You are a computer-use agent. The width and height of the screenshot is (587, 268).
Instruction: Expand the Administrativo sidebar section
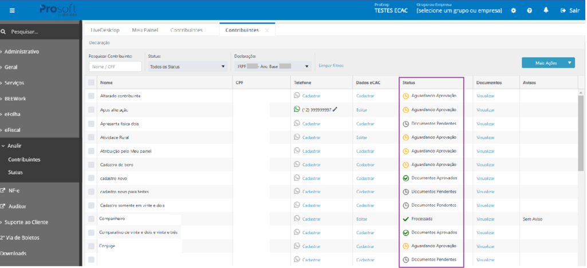pyautogui.click(x=21, y=52)
